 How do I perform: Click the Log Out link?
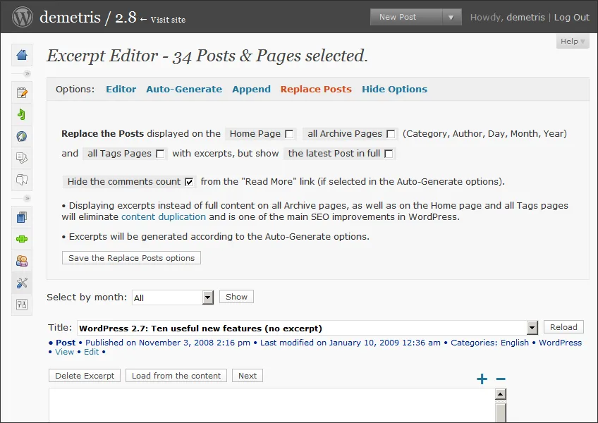point(571,17)
